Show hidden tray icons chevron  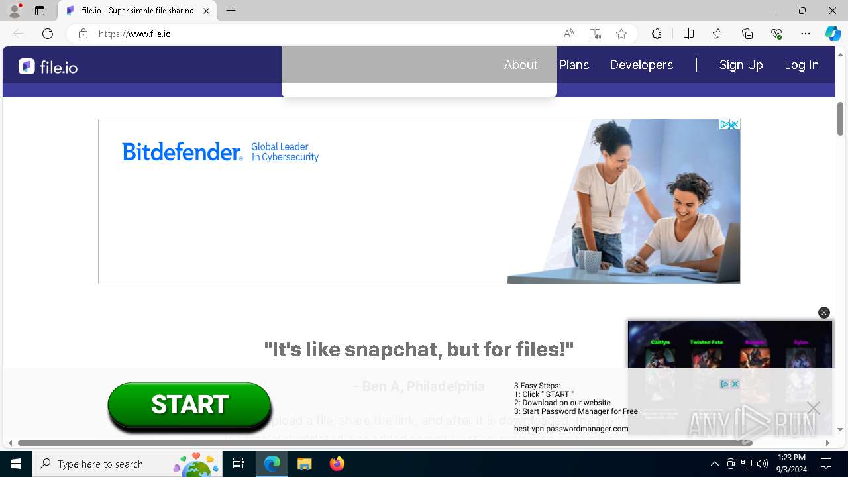pyautogui.click(x=714, y=464)
